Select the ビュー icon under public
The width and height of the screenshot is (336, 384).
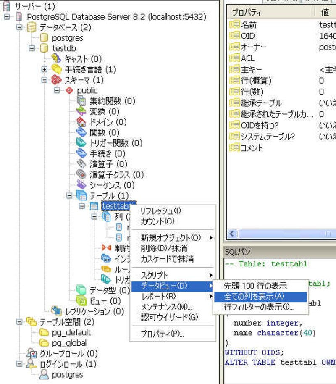coord(81,301)
